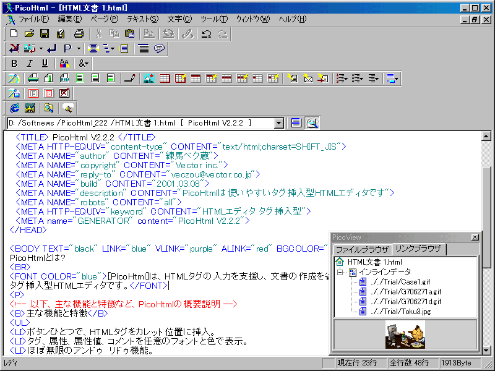Toggle the list view button beside document dropdown
Screen dimensions: 495x371
pyautogui.click(x=296, y=123)
